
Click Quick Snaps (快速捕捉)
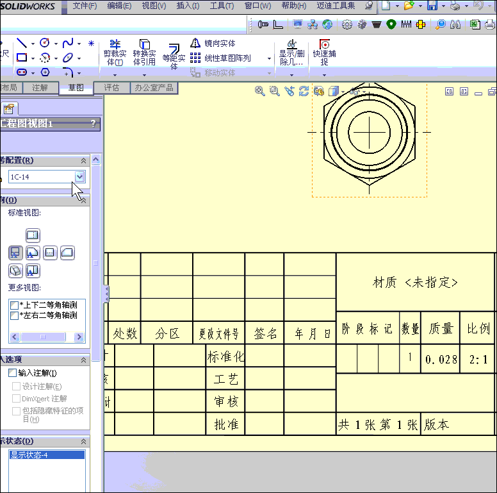click(x=324, y=53)
